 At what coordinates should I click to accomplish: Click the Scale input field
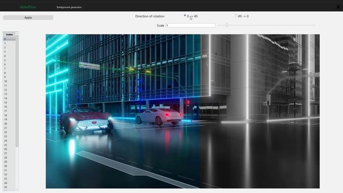tap(190, 25)
